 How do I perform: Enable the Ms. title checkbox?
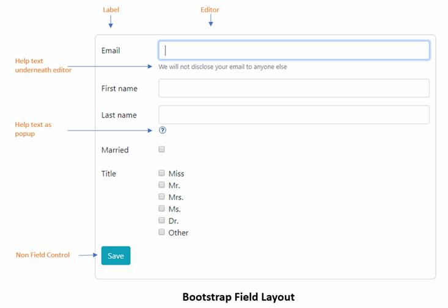pos(162,209)
